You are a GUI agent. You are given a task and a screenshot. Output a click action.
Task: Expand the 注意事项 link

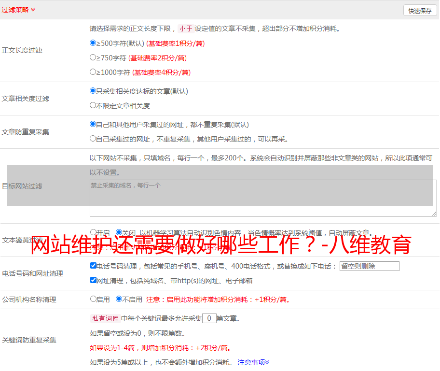pyautogui.click(x=253, y=362)
